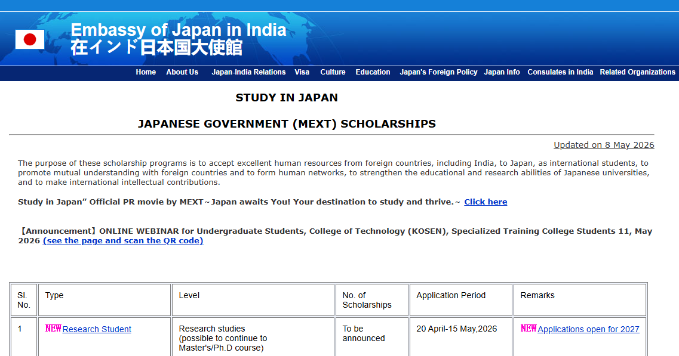Click the 'Updated on 8 May 2026' text
The width and height of the screenshot is (679, 356).
(604, 145)
